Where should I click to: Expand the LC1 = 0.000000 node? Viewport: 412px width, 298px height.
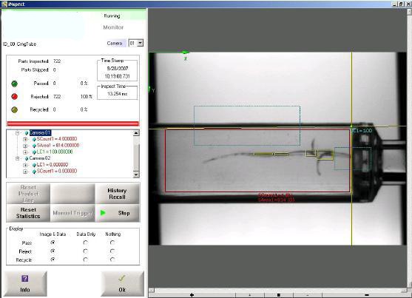[25, 165]
